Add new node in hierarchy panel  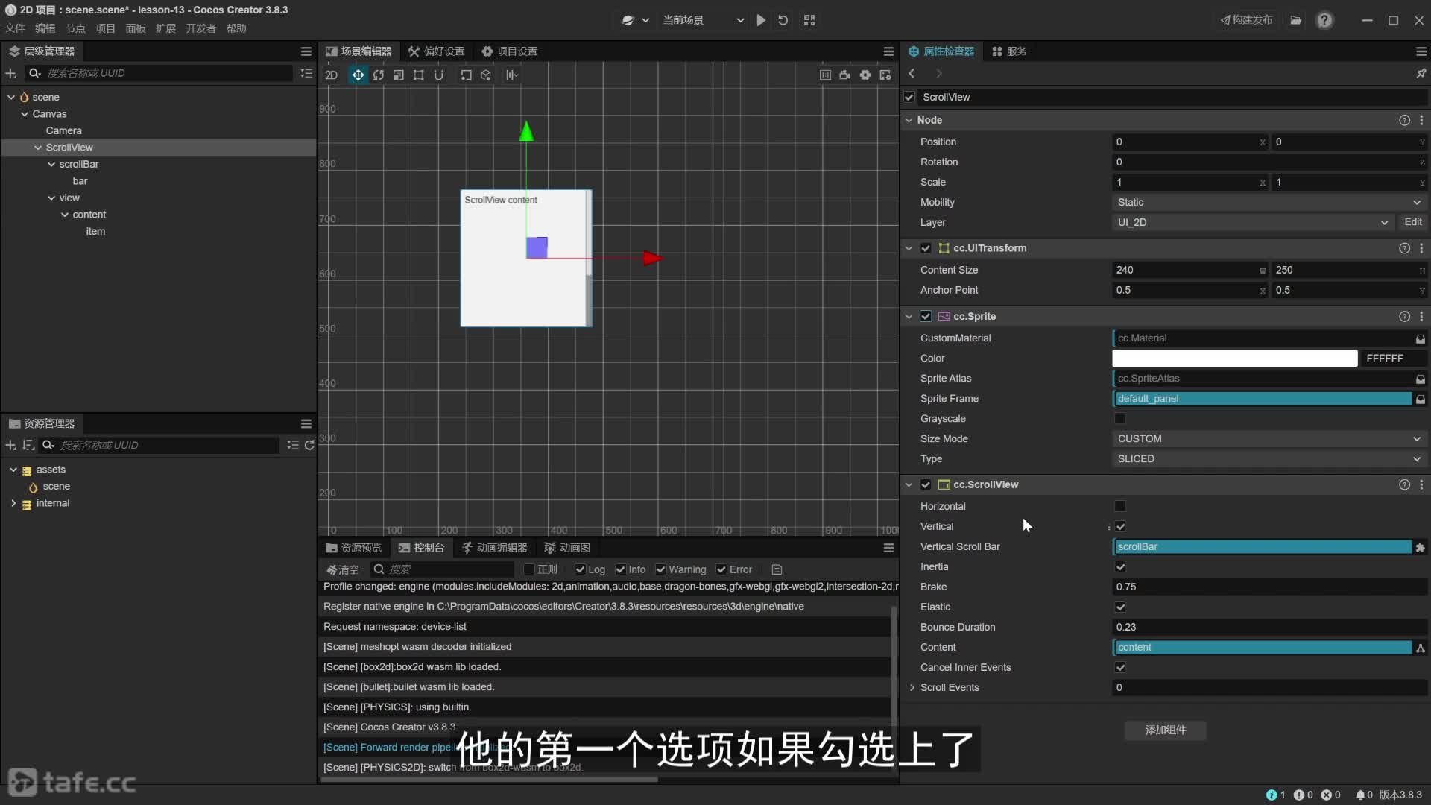11,73
